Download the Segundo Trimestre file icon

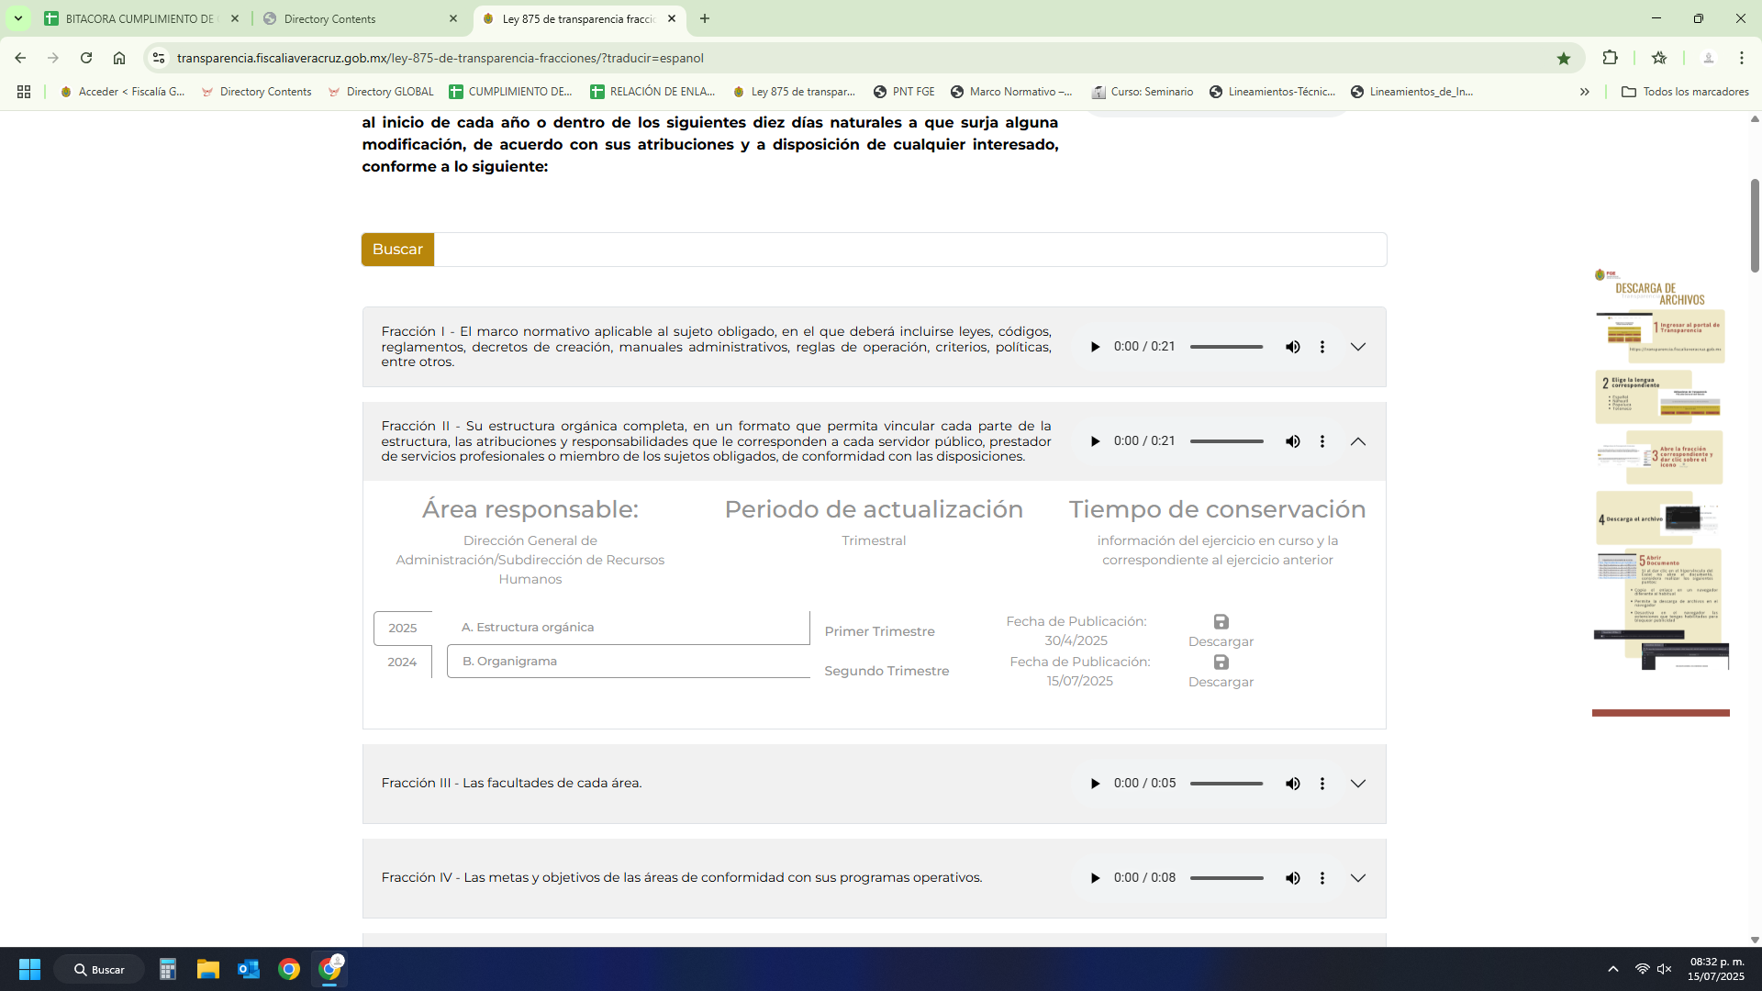point(1221,663)
